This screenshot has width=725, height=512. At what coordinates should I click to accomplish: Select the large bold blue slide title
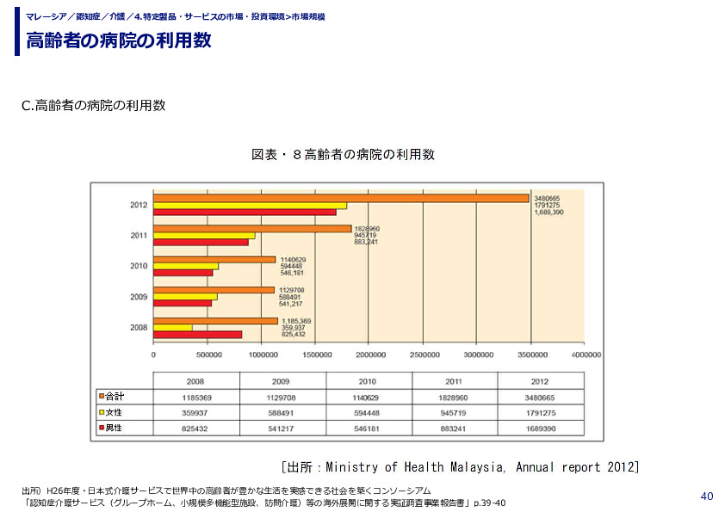pyautogui.click(x=119, y=40)
